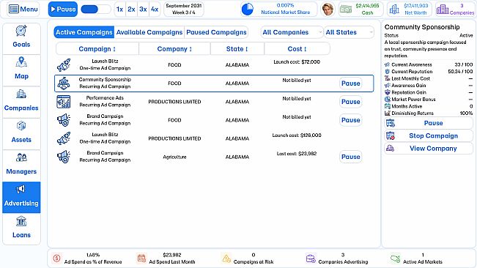Viewport: 477px width, 268px height.
Task: Click rocket icon of Productions Limited Launch Blitz
Action: (64, 138)
